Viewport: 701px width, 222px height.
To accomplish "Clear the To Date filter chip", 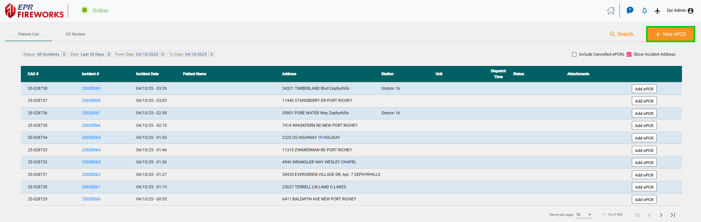I will coord(211,54).
